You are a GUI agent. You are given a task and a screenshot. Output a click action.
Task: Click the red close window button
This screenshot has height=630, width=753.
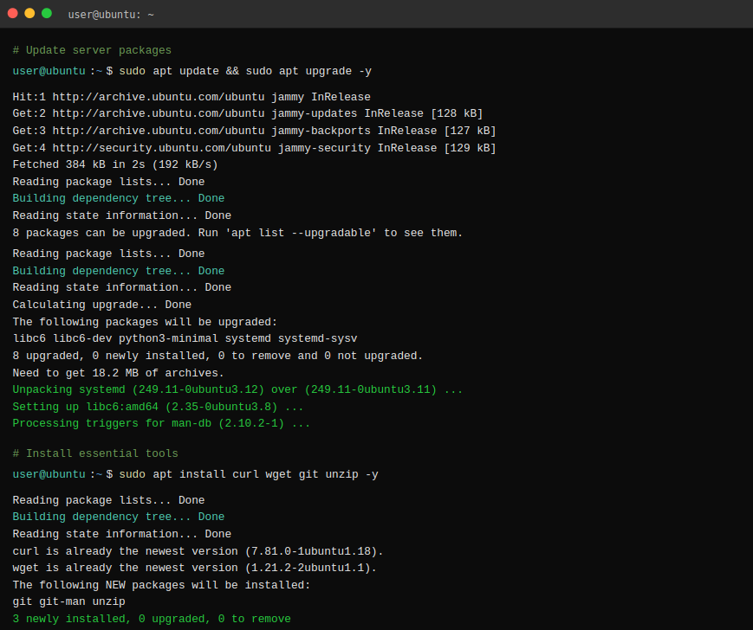pyautogui.click(x=13, y=14)
